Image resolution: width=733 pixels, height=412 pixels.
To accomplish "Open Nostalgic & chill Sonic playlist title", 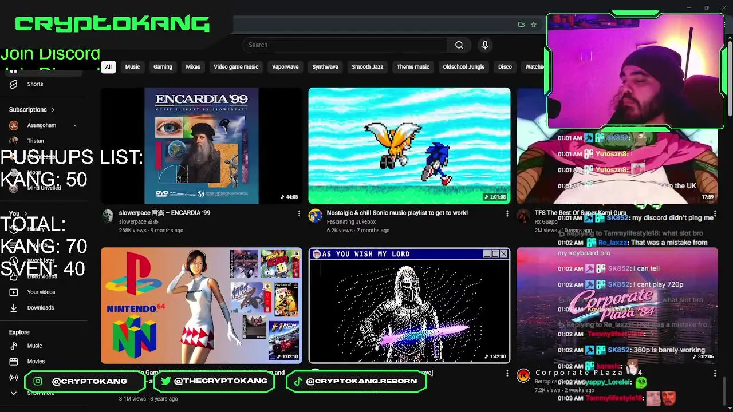I will pos(397,213).
